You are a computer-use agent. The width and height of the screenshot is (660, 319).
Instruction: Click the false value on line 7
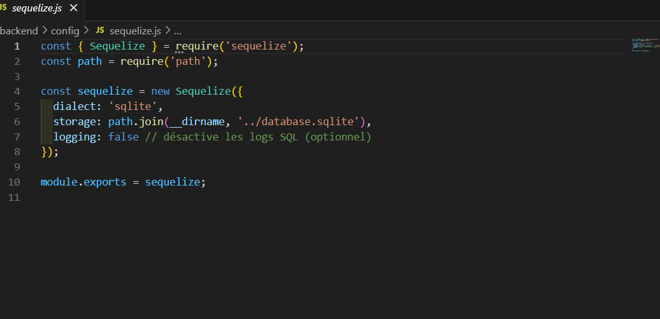tap(124, 137)
